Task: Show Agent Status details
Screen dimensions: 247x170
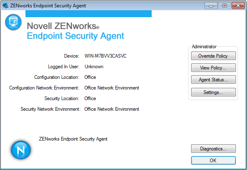Action: tap(213, 80)
